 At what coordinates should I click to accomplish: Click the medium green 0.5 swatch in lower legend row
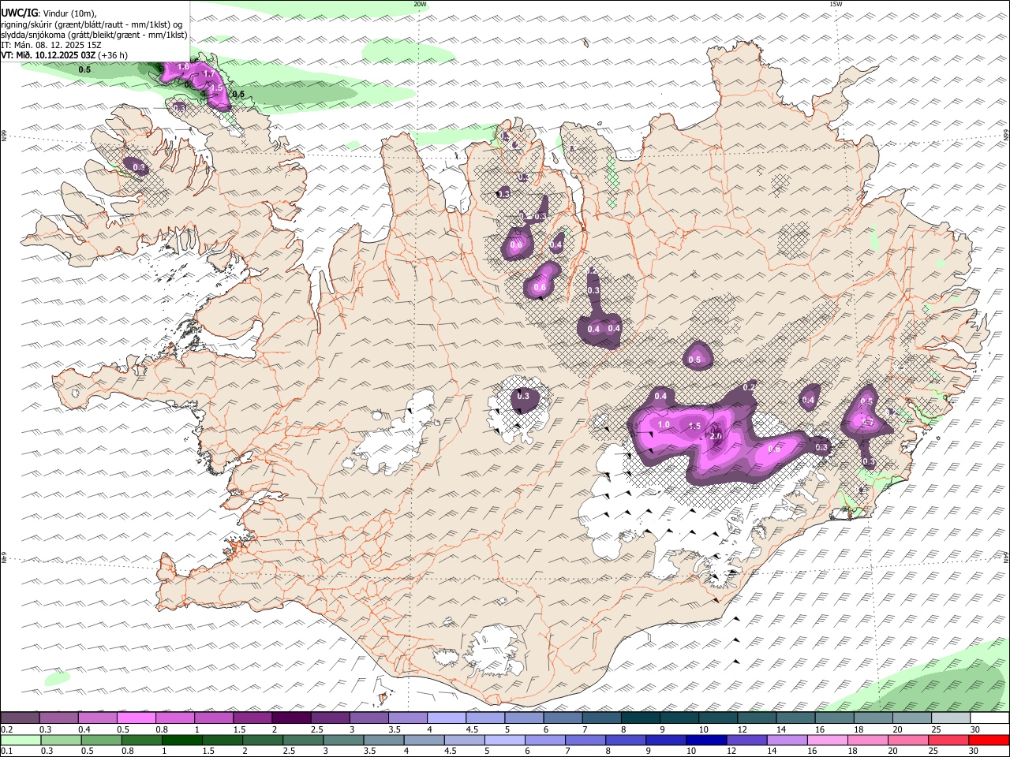(101, 740)
